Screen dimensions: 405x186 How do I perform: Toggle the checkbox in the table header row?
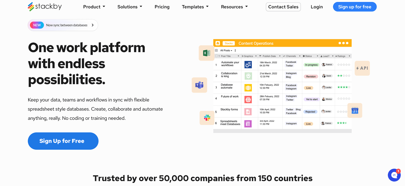click(216, 56)
